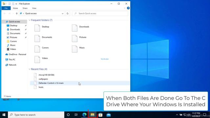The height and width of the screenshot is (118, 210).
Task: Collapse the Frequent folders group
Action: pyautogui.click(x=30, y=20)
